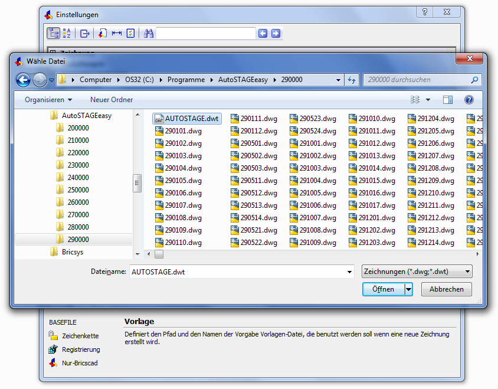Go back using the blue back arrow
The height and width of the screenshot is (389, 498).
(23, 80)
